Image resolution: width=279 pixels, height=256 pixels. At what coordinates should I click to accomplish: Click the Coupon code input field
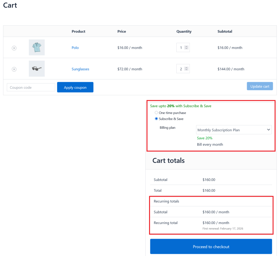pyautogui.click(x=31, y=88)
